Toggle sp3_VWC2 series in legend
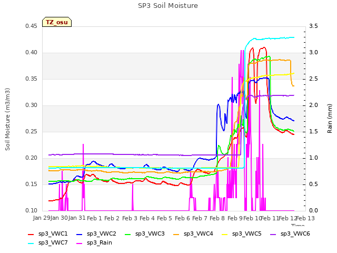The width and height of the screenshot is (337, 253). pyautogui.click(x=96, y=234)
